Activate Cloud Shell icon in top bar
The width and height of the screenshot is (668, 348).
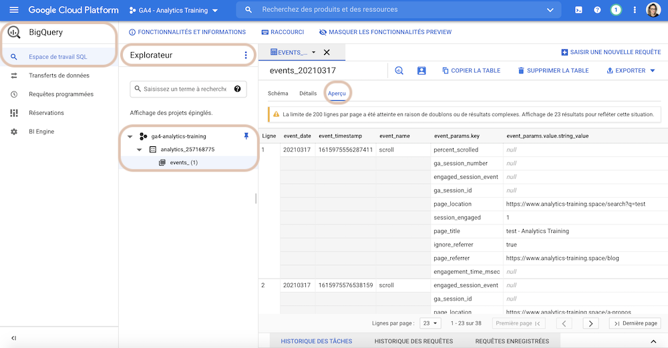(578, 10)
